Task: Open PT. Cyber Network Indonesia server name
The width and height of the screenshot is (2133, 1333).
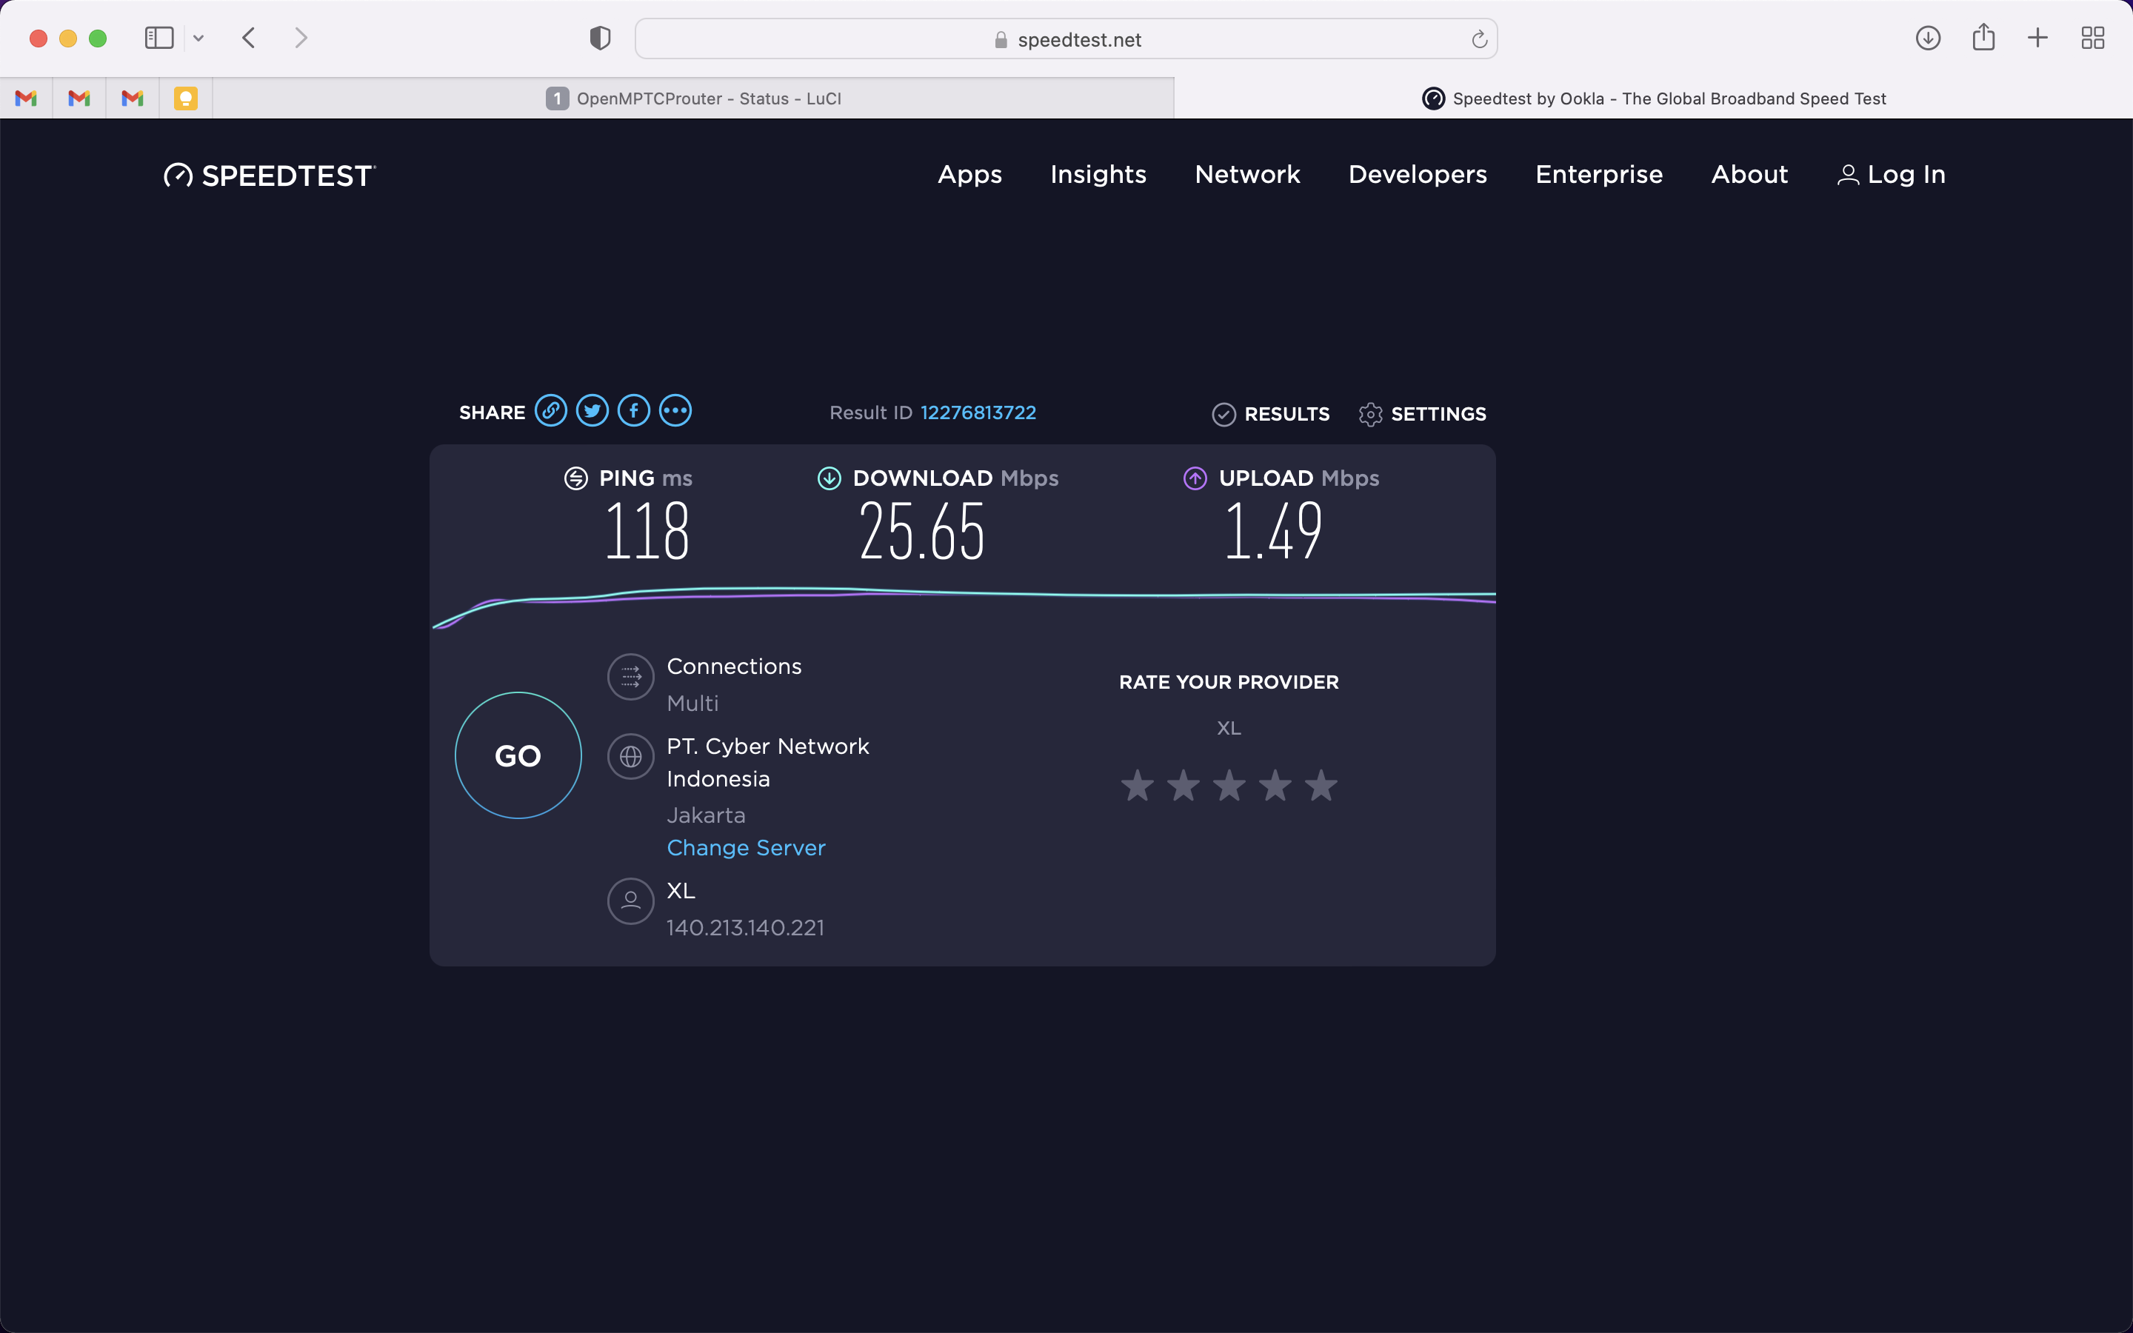Action: pyautogui.click(x=768, y=763)
